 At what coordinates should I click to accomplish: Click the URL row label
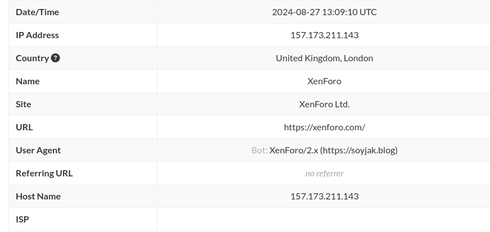pyautogui.click(x=24, y=128)
